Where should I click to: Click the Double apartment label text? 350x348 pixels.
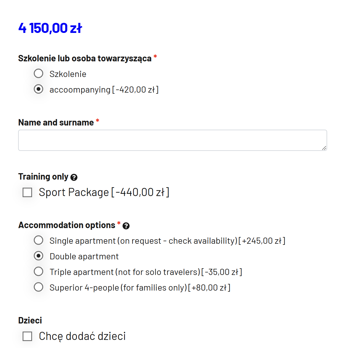tap(84, 257)
